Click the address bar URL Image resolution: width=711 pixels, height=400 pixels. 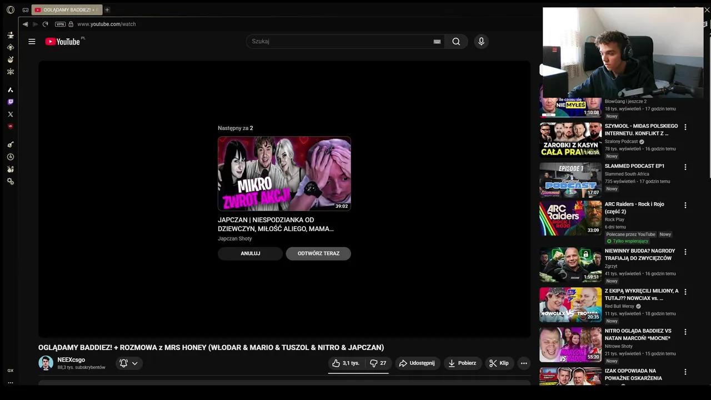tap(107, 24)
